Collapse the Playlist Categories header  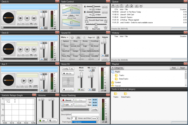(117, 68)
